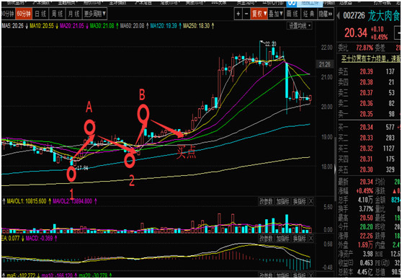
Task: Click the 委比 72.87% value
Action: (x=364, y=48)
